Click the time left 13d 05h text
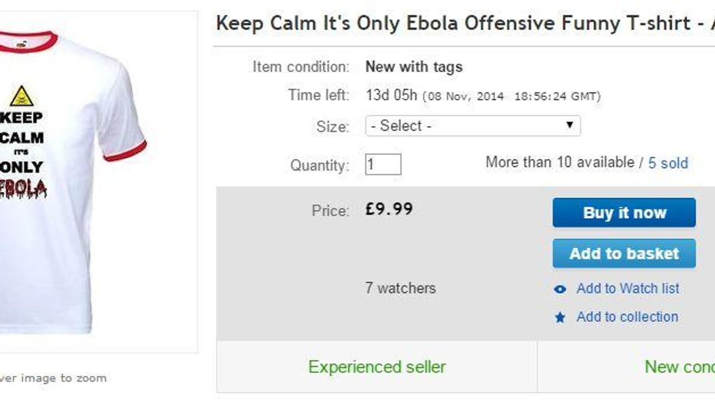This screenshot has width=715, height=401. pos(391,95)
